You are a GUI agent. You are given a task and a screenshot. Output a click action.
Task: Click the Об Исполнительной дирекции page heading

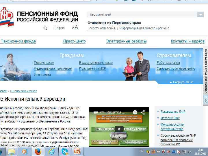pos(32,99)
